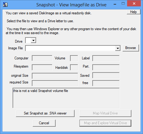Maximize the Snapshot window
This screenshot has height=134, width=143.
pos(123,4)
